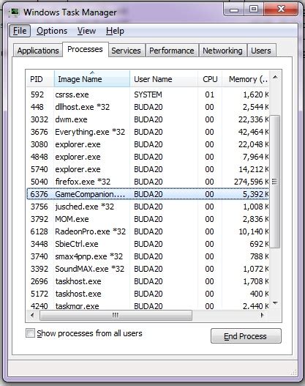Viewport: 305px width, 386px height.
Task: Sort by the Memory column header
Action: pyautogui.click(x=246, y=79)
